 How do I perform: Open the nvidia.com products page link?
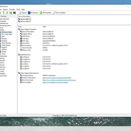click(x=57, y=78)
